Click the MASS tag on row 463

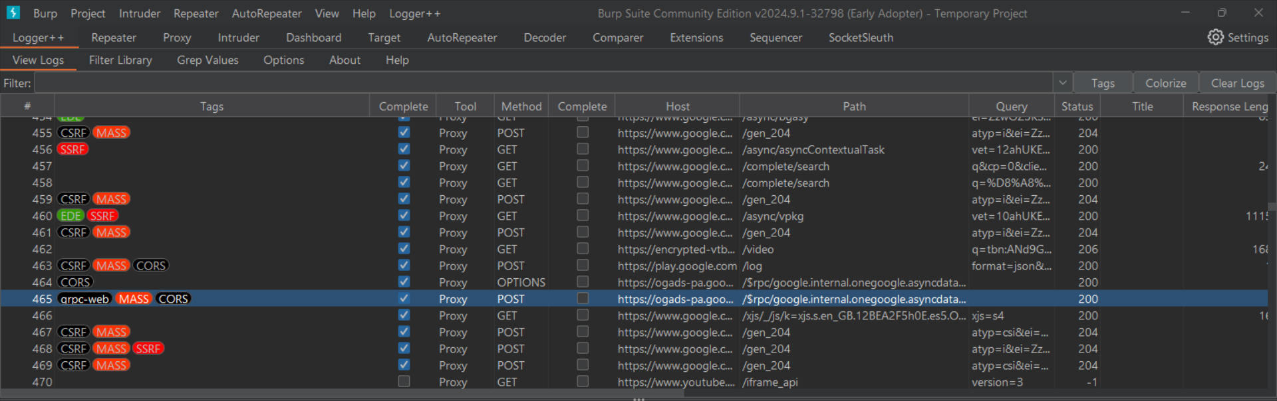pyautogui.click(x=111, y=266)
